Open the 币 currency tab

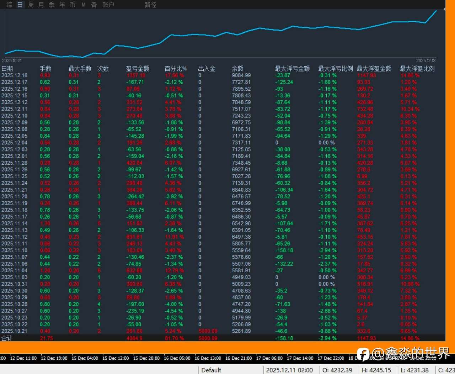tap(73, 5)
